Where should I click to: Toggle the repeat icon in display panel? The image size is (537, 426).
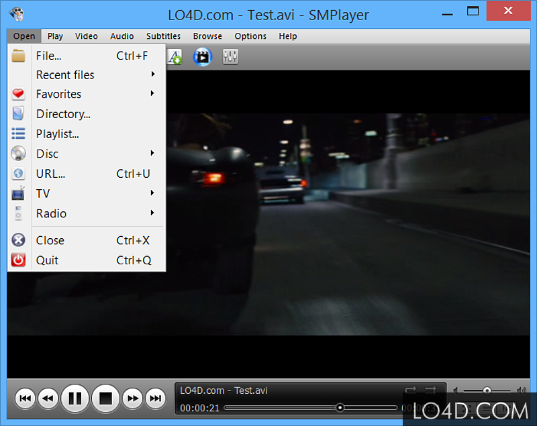click(x=409, y=390)
